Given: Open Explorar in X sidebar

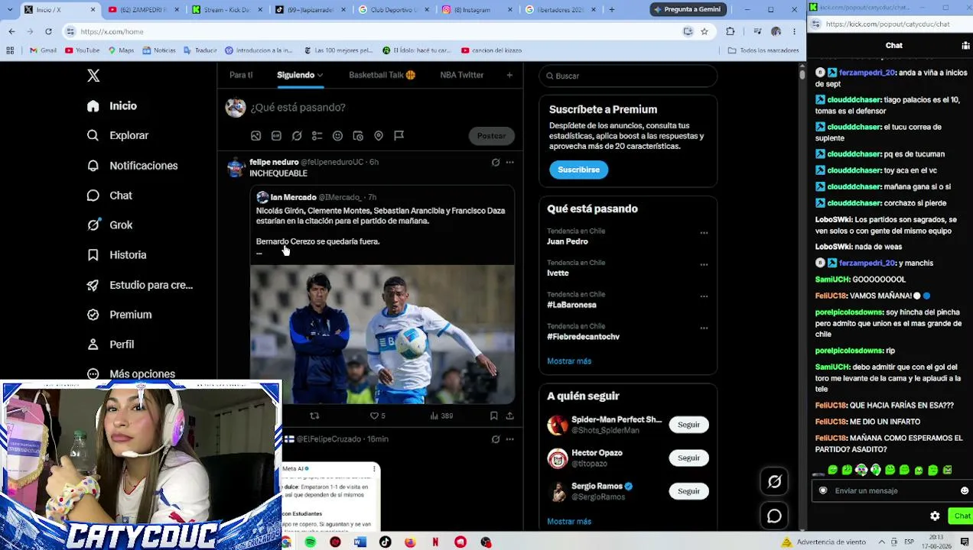Looking at the screenshot, I should coord(118,135).
